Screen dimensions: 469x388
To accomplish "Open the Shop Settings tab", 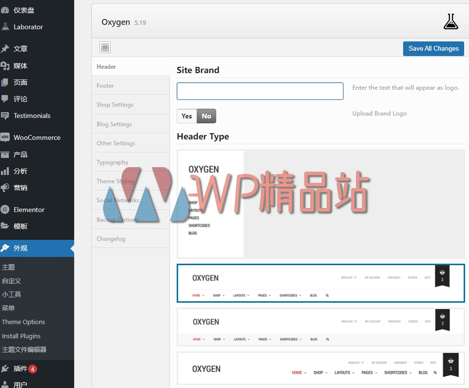I will point(115,105).
